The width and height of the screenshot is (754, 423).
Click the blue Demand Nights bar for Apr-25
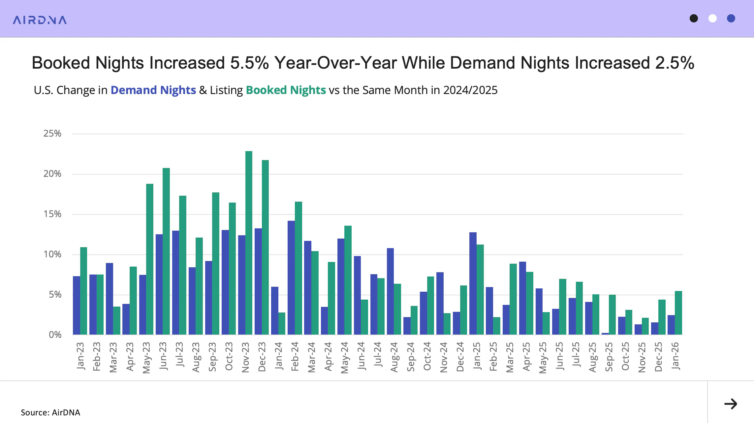pyautogui.click(x=522, y=298)
